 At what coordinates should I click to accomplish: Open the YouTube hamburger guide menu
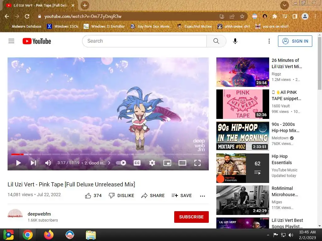click(11, 41)
